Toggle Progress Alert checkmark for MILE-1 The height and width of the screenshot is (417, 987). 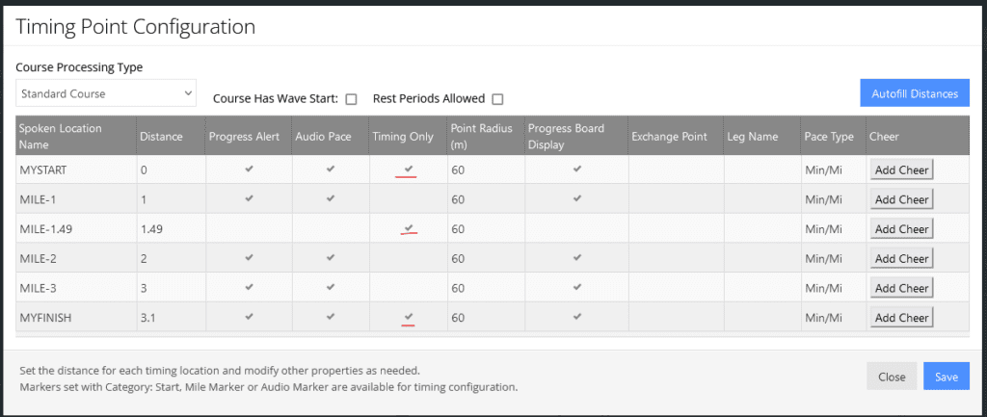tap(250, 198)
